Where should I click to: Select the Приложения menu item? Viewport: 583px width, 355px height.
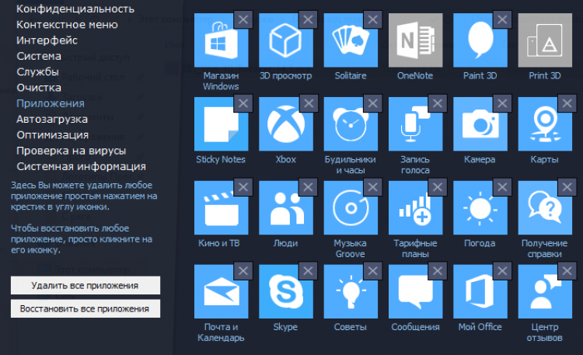51,103
